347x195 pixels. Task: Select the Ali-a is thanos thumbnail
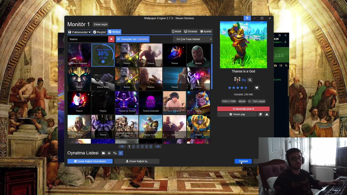[x=175, y=103]
